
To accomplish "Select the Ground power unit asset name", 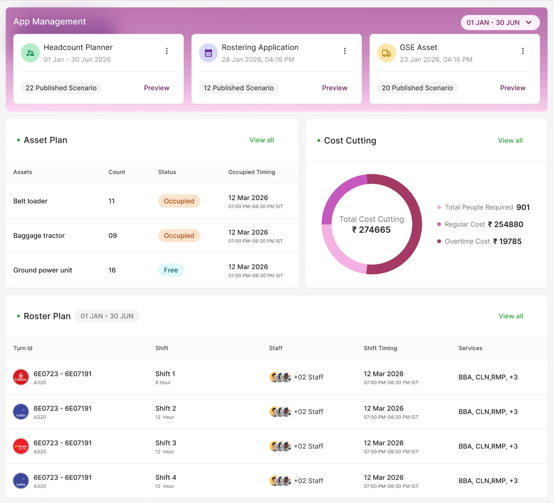I will point(43,270).
